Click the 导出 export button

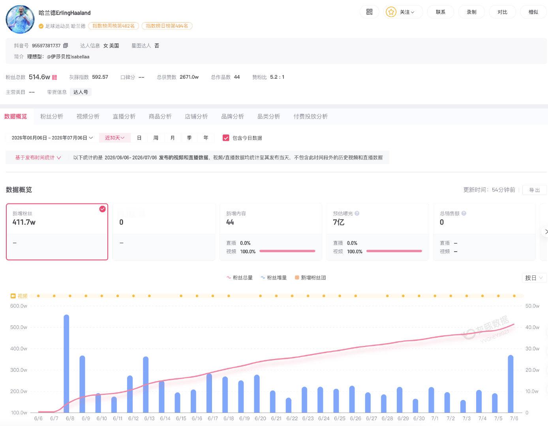(534, 190)
